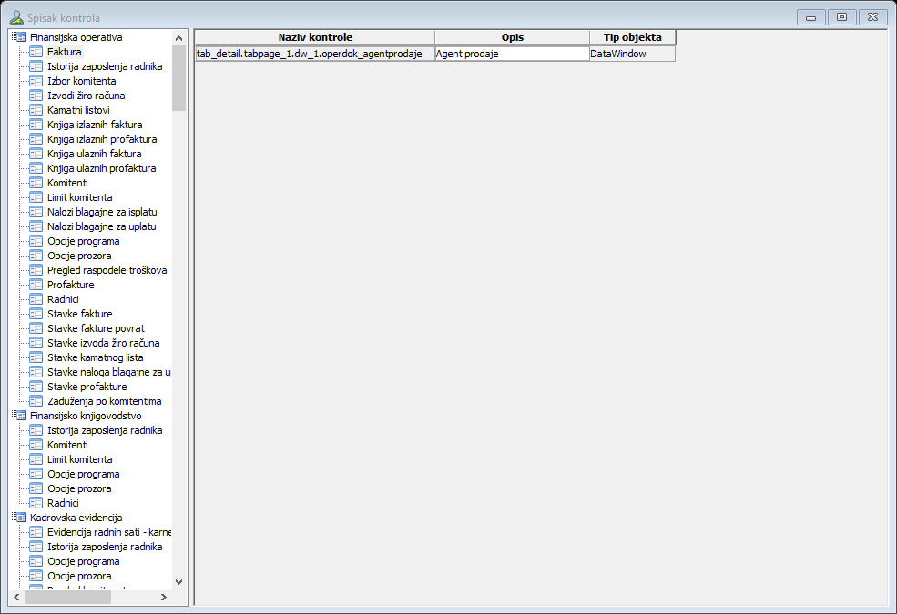Select the icon beside Izvodi žiro računa
This screenshot has height=614, width=897.
coord(36,96)
